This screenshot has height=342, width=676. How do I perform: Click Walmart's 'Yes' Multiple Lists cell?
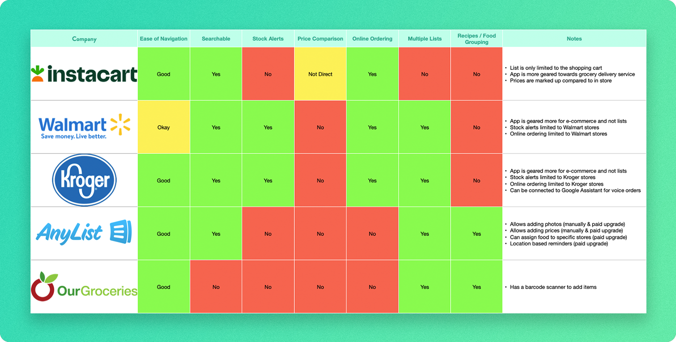(425, 127)
